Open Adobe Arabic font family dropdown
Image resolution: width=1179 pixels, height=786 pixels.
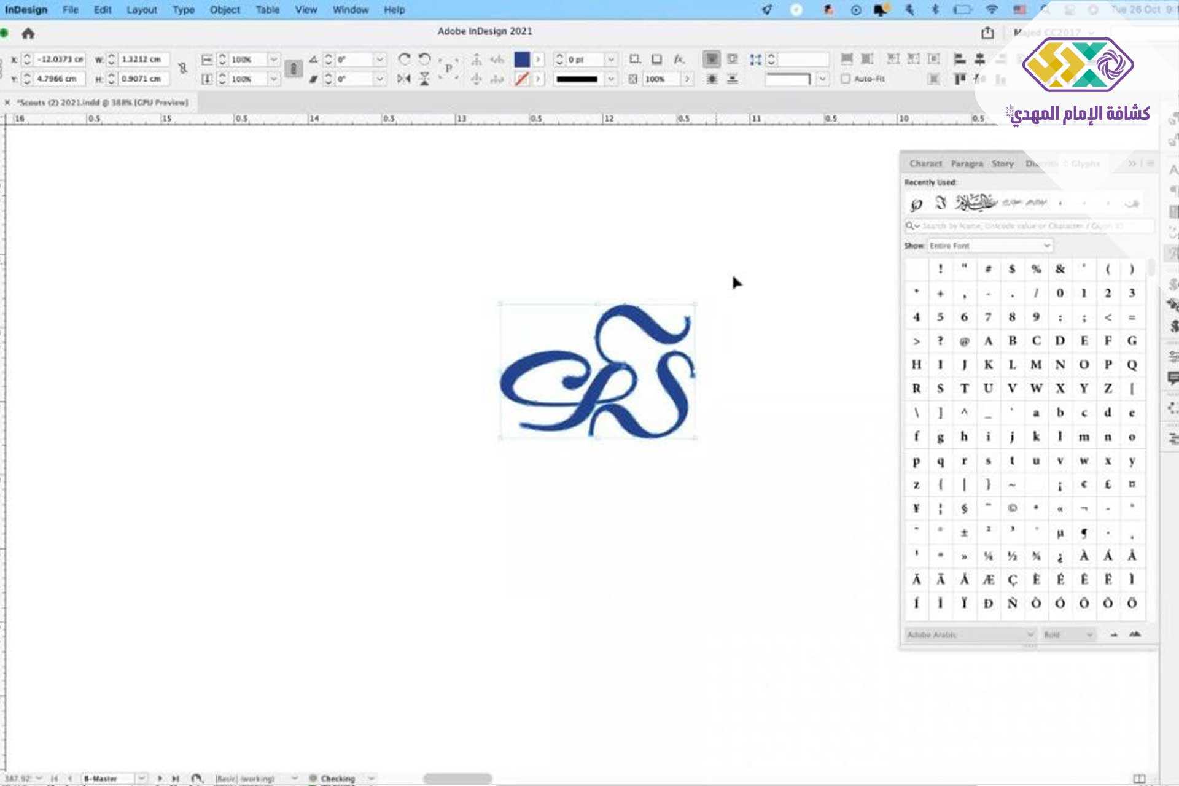tap(970, 634)
